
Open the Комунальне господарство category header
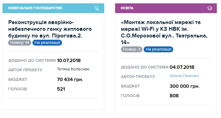(x=53, y=8)
